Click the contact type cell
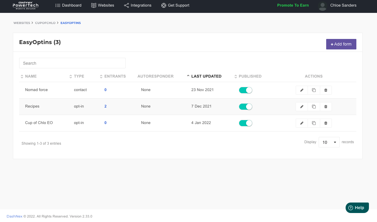This screenshot has width=377, height=222. click(80, 90)
